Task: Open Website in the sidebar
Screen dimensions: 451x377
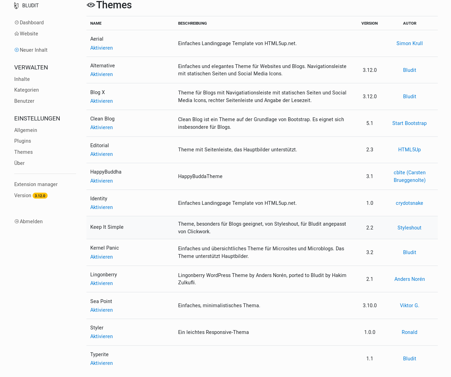Action: click(29, 34)
